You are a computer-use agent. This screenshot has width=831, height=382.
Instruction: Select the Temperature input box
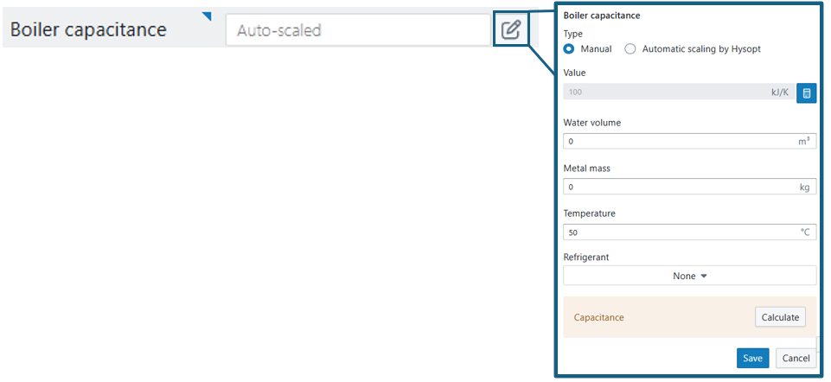tap(674, 232)
